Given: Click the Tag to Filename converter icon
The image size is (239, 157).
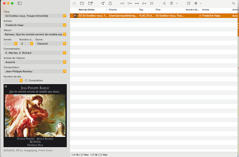Looking at the screenshot, I should coord(122,3).
